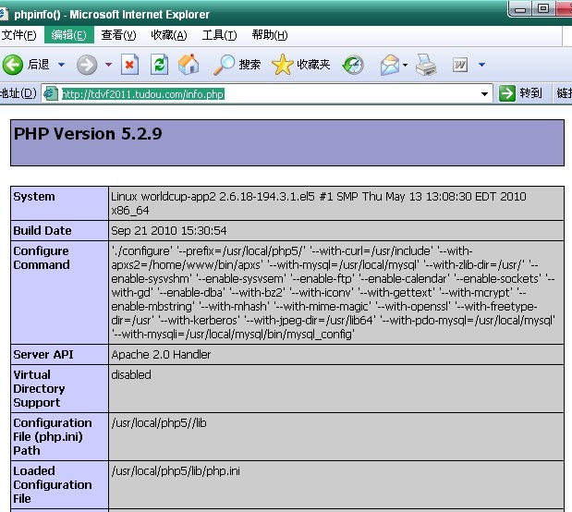
Task: Click the Mail envelope icon
Action: pos(390,65)
